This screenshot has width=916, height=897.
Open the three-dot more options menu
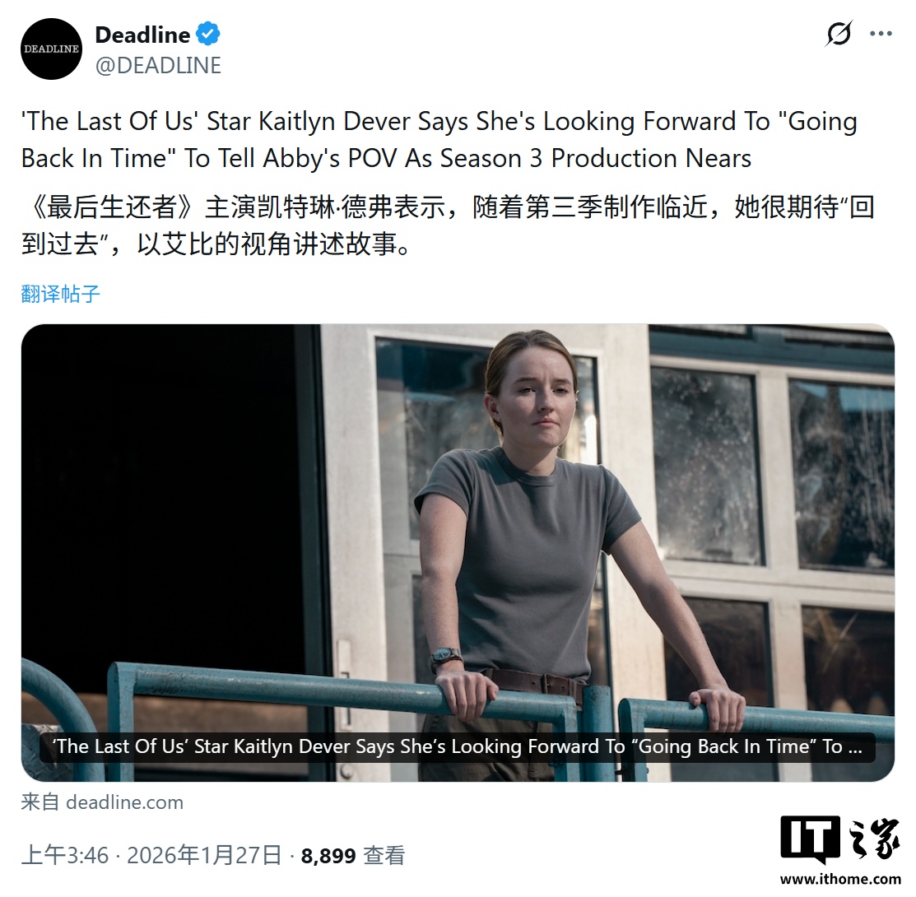point(881,33)
